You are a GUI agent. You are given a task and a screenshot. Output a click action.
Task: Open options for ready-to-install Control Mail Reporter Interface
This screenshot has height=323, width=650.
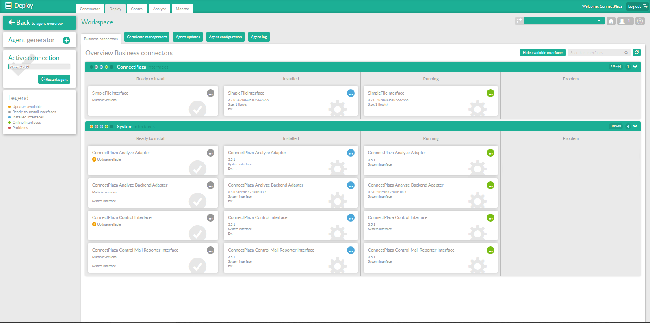[210, 250]
